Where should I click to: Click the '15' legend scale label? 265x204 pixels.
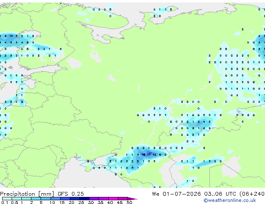coord(62,202)
